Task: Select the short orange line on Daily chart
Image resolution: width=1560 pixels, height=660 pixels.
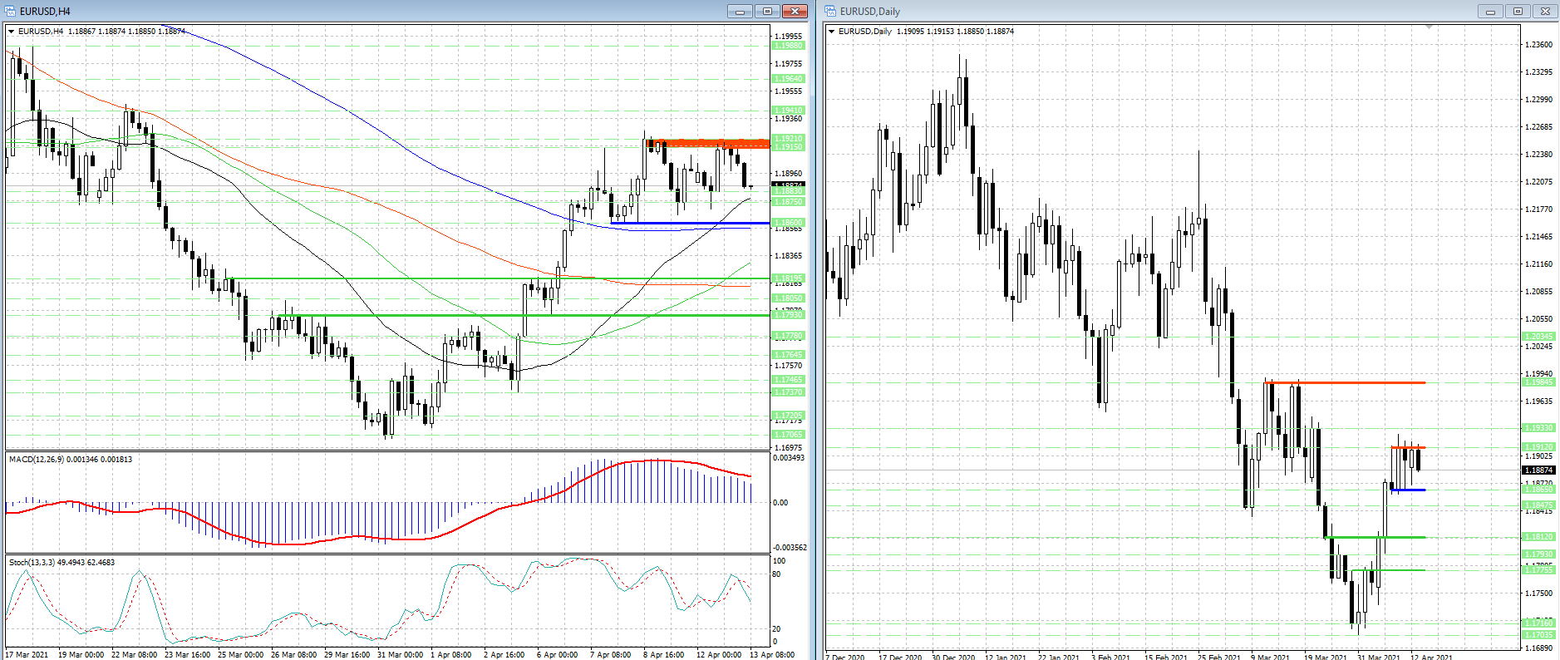Action: click(1408, 447)
